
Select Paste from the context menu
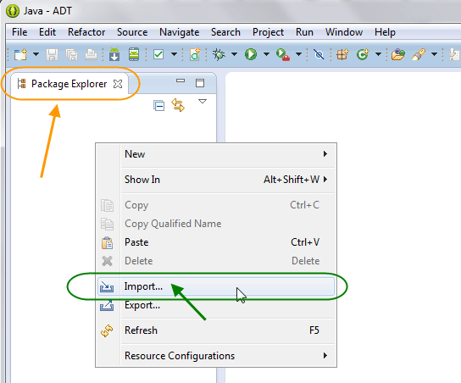tap(216, 242)
